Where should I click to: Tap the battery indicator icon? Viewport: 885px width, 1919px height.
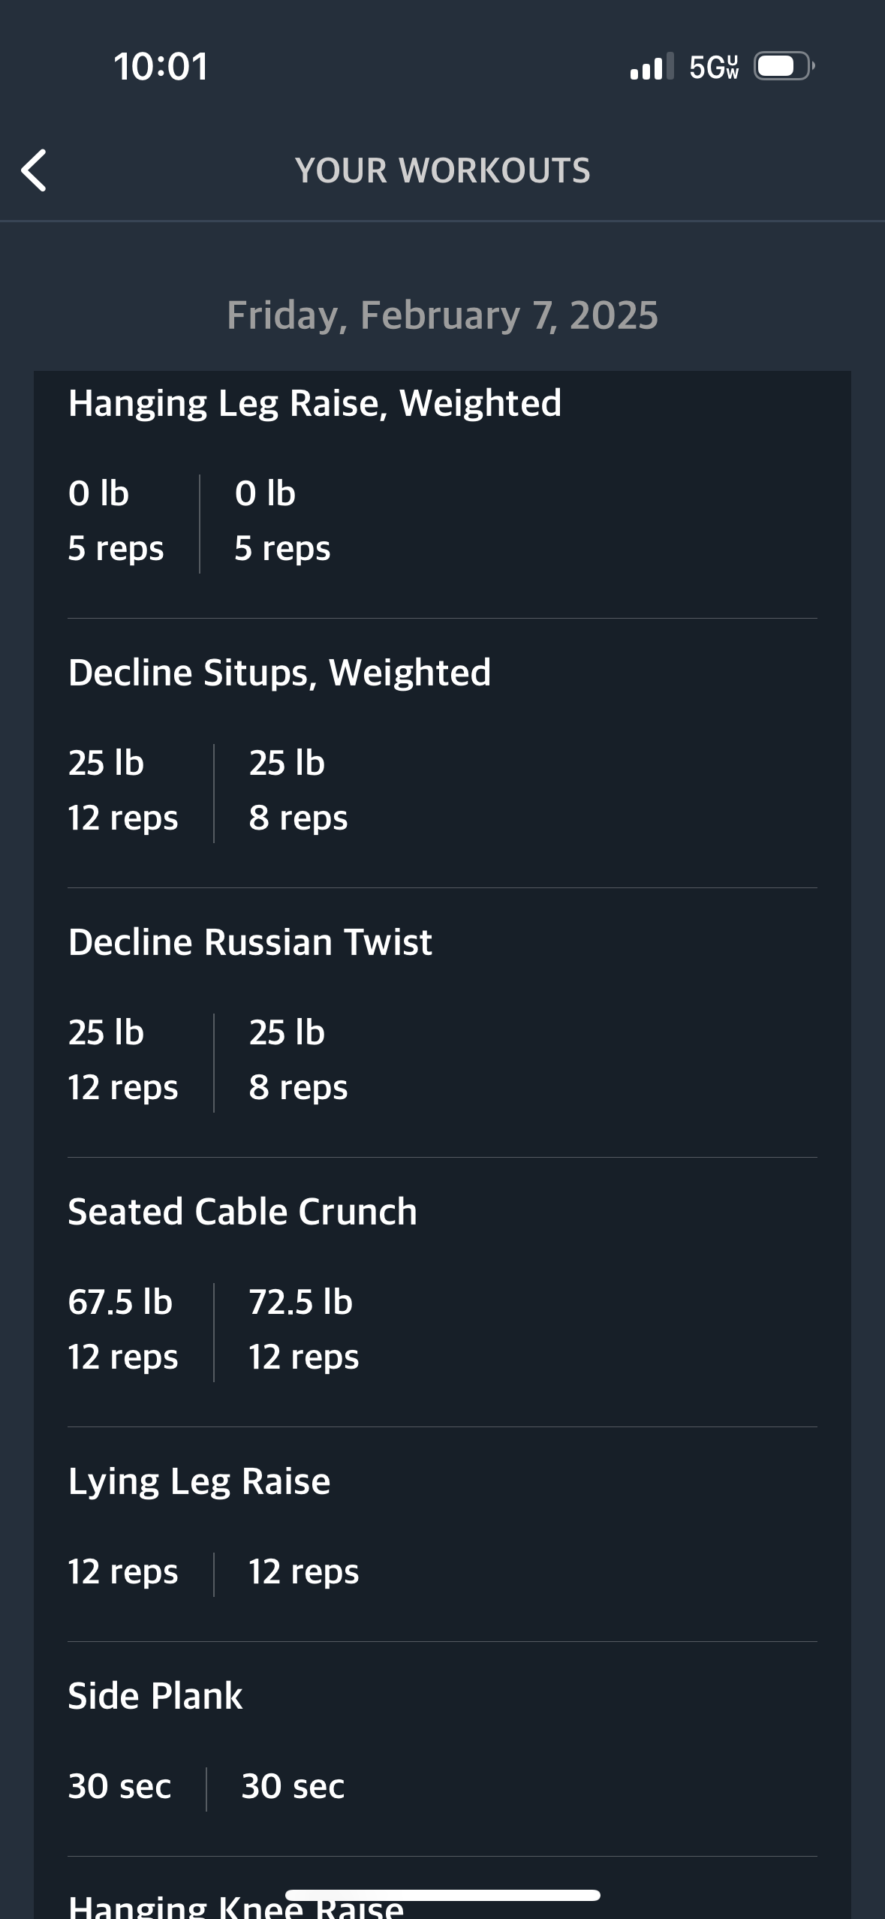click(784, 66)
